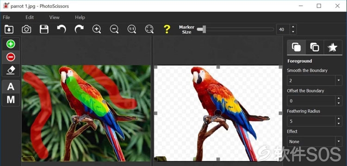Select the green foreground marker tool

[x=11, y=44]
